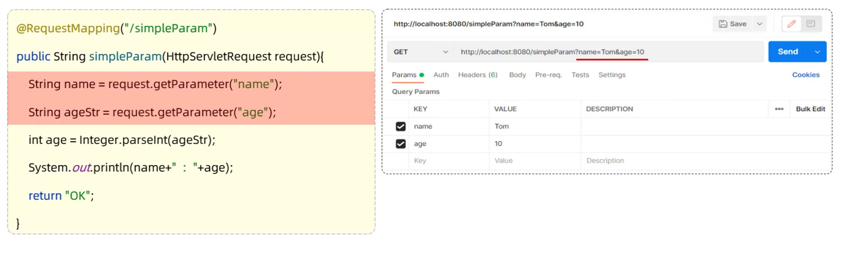Viewport: 841px width, 254px height.
Task: Switch to the Settings tab
Action: click(612, 75)
